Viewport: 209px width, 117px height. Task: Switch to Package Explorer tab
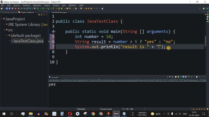coord(9,12)
